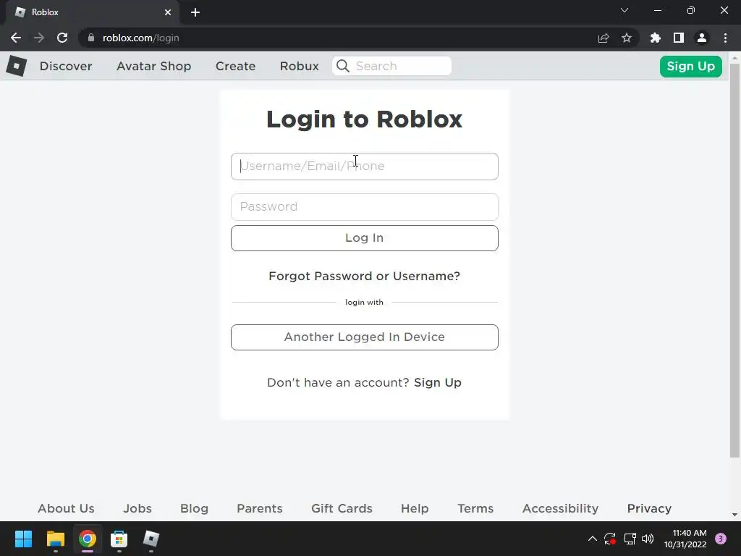Open the Gift Cards footer link
This screenshot has height=556, width=741.
coord(342,508)
